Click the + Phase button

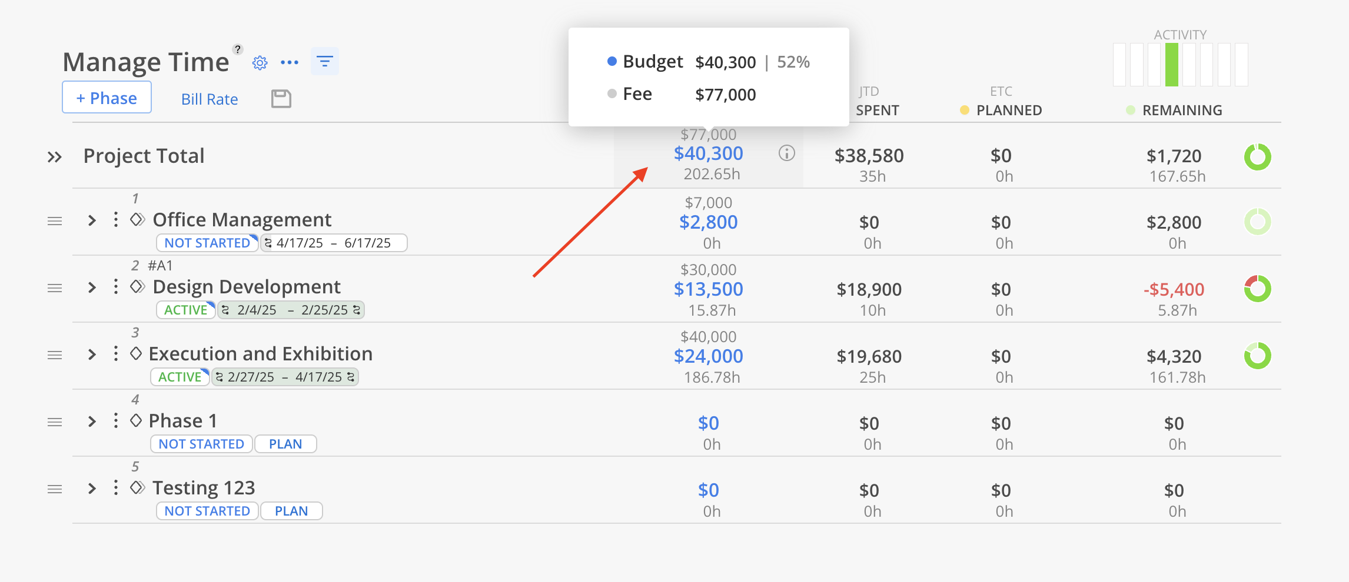(107, 98)
